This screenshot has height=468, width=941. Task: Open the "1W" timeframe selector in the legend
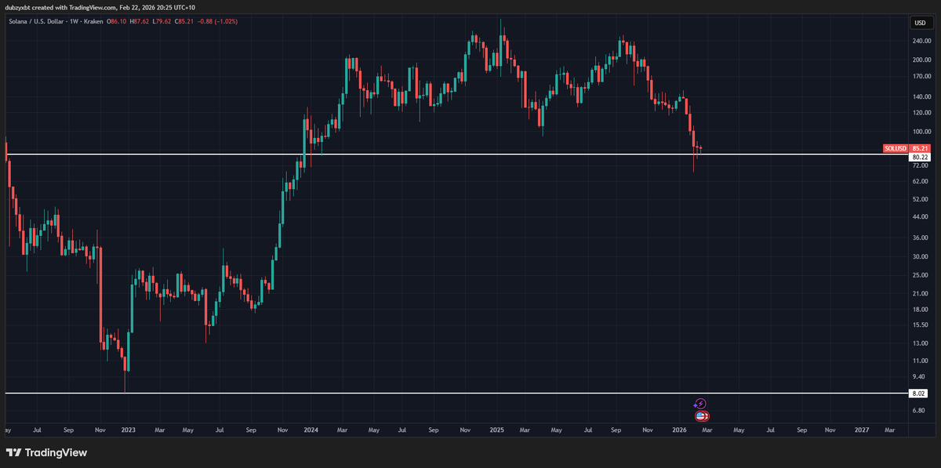pyautogui.click(x=75, y=24)
